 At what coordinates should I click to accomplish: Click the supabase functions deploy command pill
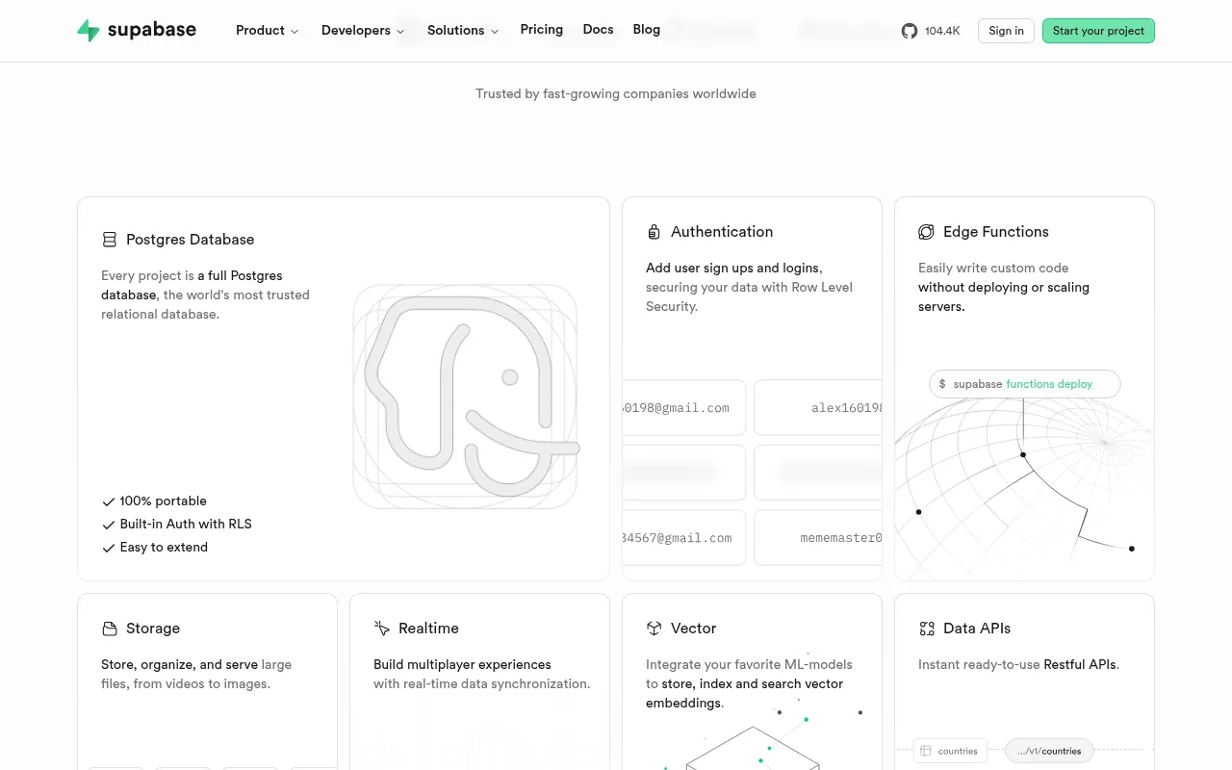(1025, 384)
